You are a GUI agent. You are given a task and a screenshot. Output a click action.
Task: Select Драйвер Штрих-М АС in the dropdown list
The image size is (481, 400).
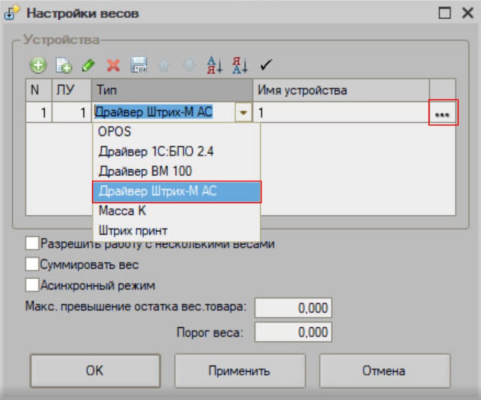(176, 192)
